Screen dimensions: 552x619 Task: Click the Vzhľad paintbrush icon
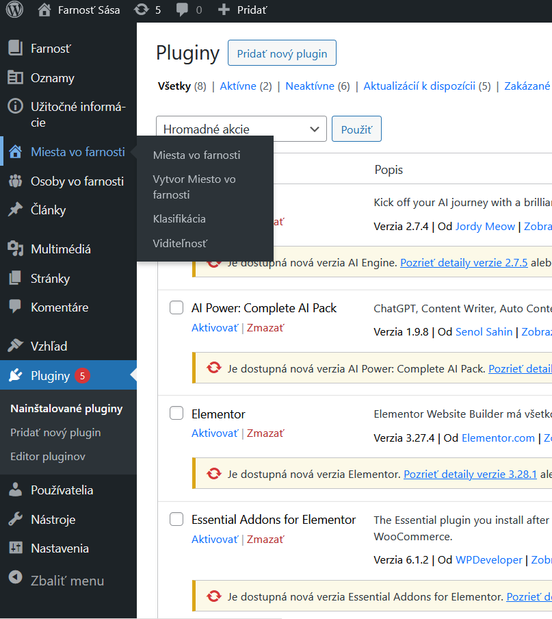15,346
